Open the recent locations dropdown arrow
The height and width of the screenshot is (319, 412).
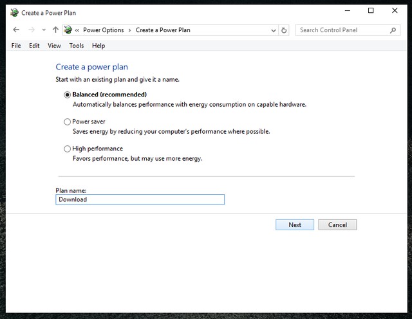44,30
